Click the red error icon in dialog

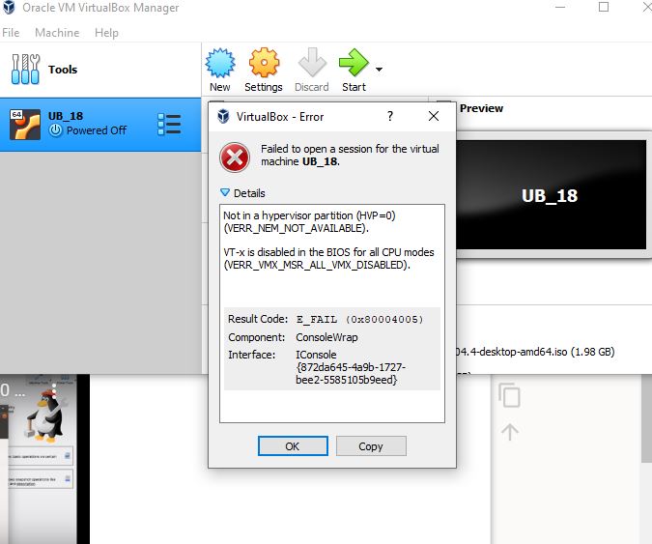click(x=235, y=156)
